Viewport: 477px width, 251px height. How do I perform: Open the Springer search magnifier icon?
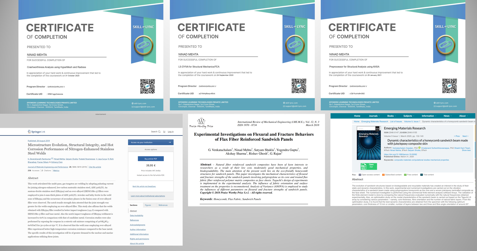pos(159,132)
